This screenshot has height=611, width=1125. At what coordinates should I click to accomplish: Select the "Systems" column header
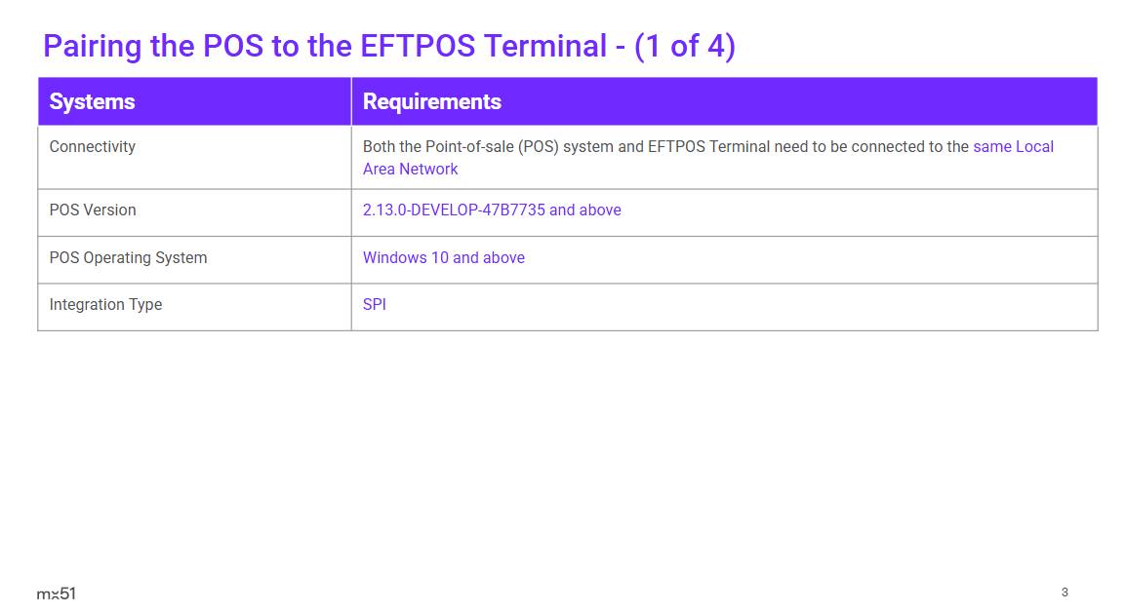pos(92,101)
